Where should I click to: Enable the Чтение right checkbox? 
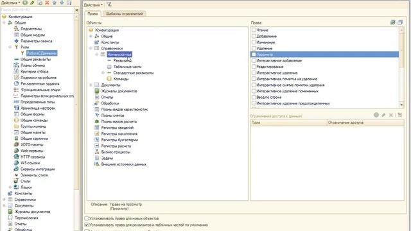pos(254,30)
